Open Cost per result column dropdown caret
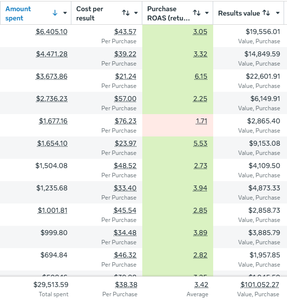The height and width of the screenshot is (304, 287). tap(136, 13)
